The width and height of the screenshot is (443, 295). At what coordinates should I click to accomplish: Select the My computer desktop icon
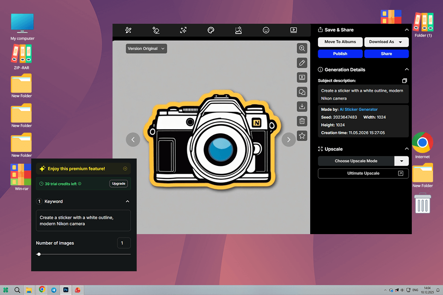pyautogui.click(x=22, y=27)
